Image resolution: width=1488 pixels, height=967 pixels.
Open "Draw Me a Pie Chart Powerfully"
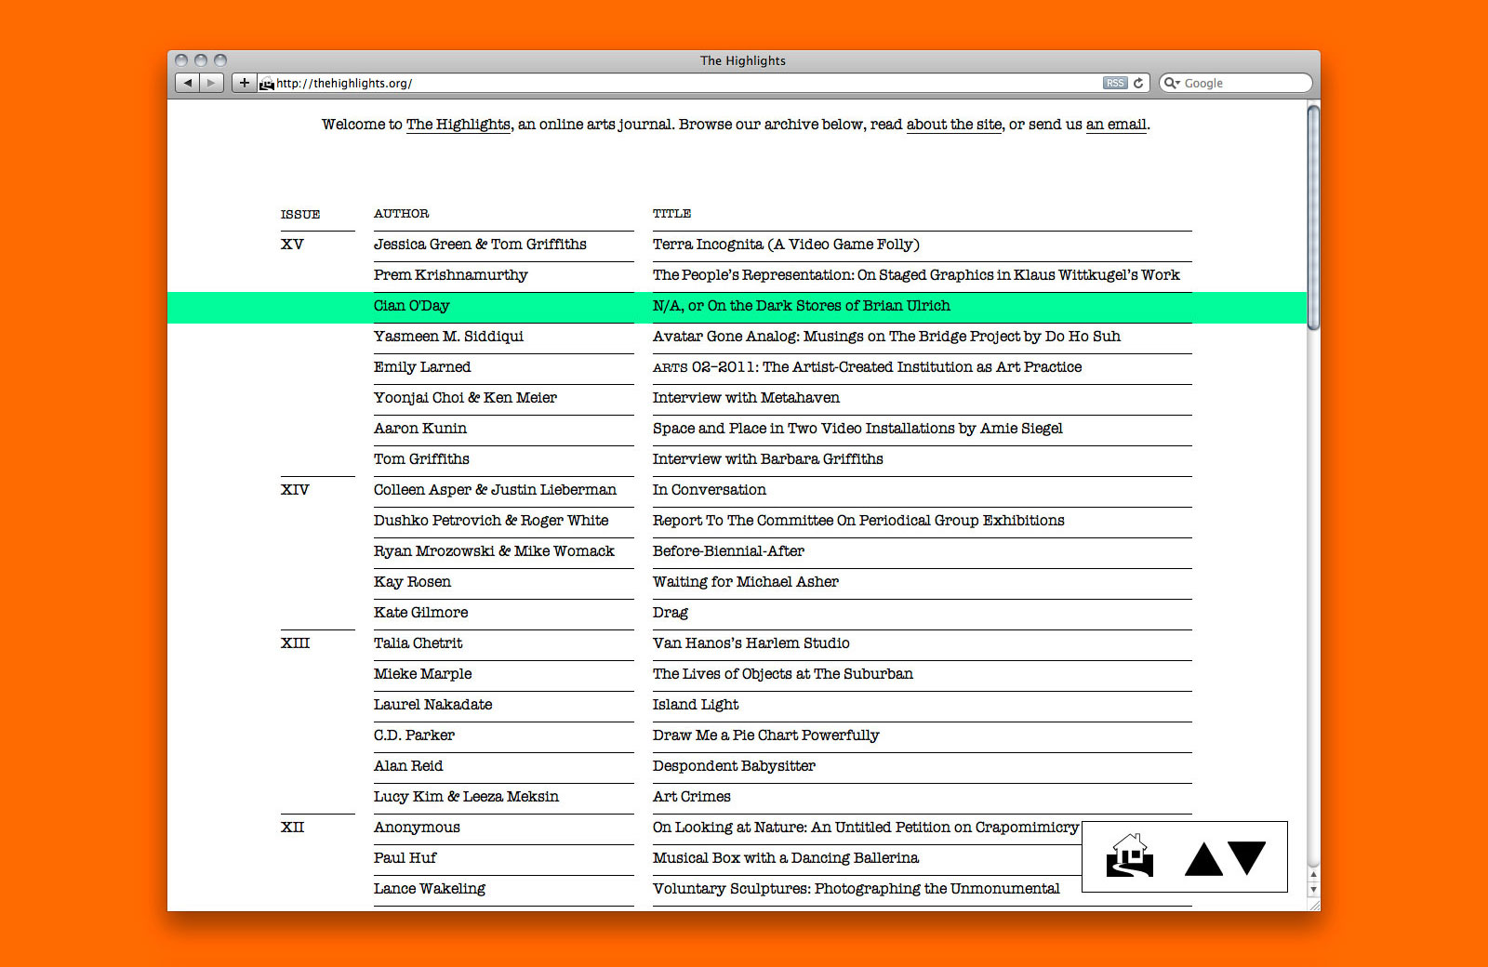[765, 735]
